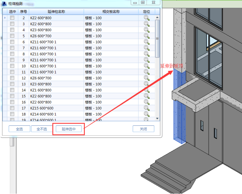The width and height of the screenshot is (242, 194).
Task: Click 关闭 to close the dialog
Action: pyautogui.click(x=143, y=129)
